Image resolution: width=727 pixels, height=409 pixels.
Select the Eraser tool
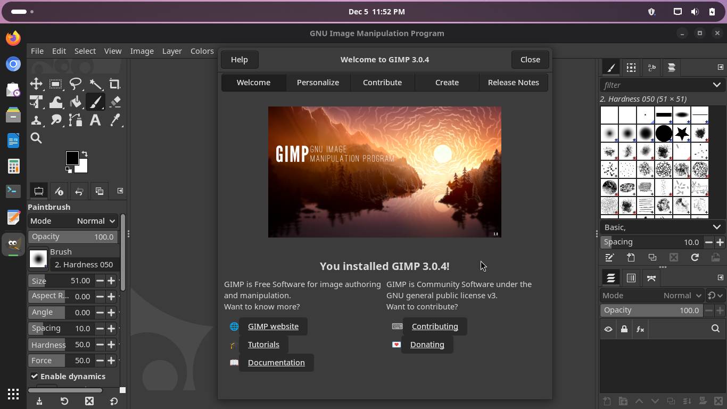click(x=115, y=102)
